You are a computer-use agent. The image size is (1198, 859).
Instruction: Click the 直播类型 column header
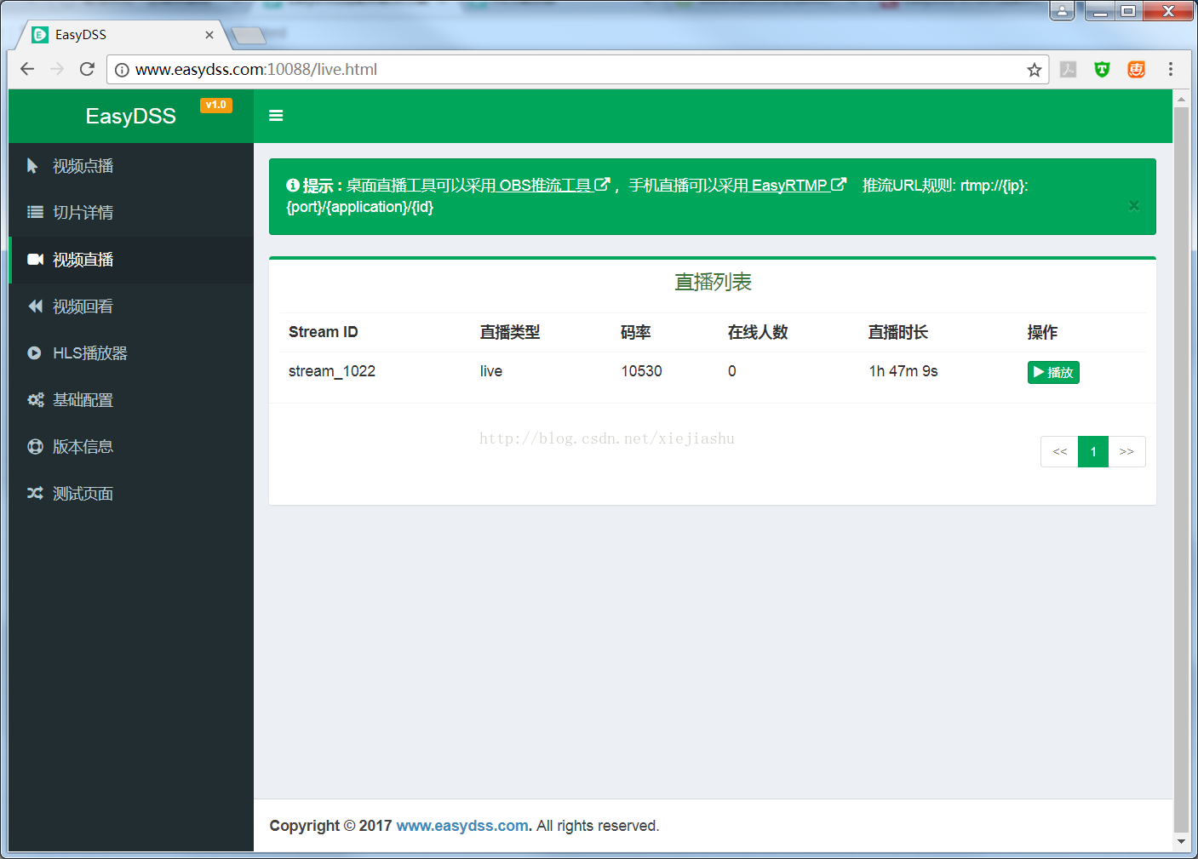510,332
